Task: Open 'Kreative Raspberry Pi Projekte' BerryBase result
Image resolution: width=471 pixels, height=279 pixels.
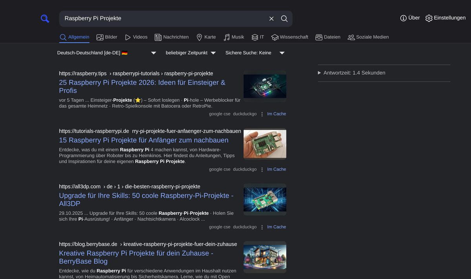Action: coord(136,257)
